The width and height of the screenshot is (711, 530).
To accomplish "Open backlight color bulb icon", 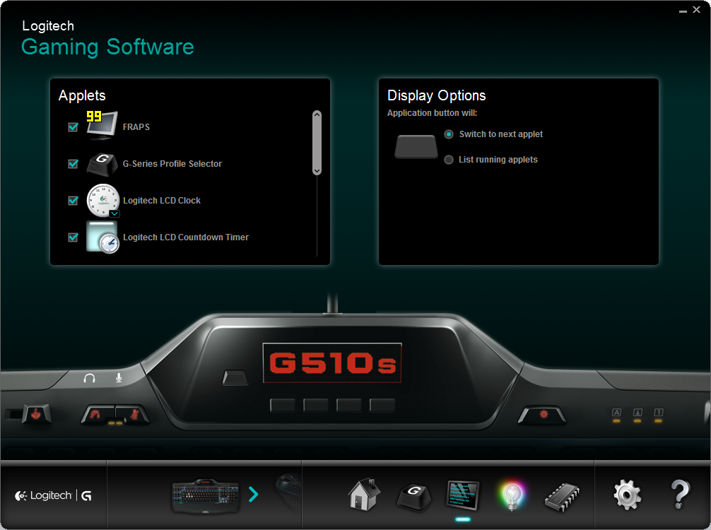I will pyautogui.click(x=512, y=495).
